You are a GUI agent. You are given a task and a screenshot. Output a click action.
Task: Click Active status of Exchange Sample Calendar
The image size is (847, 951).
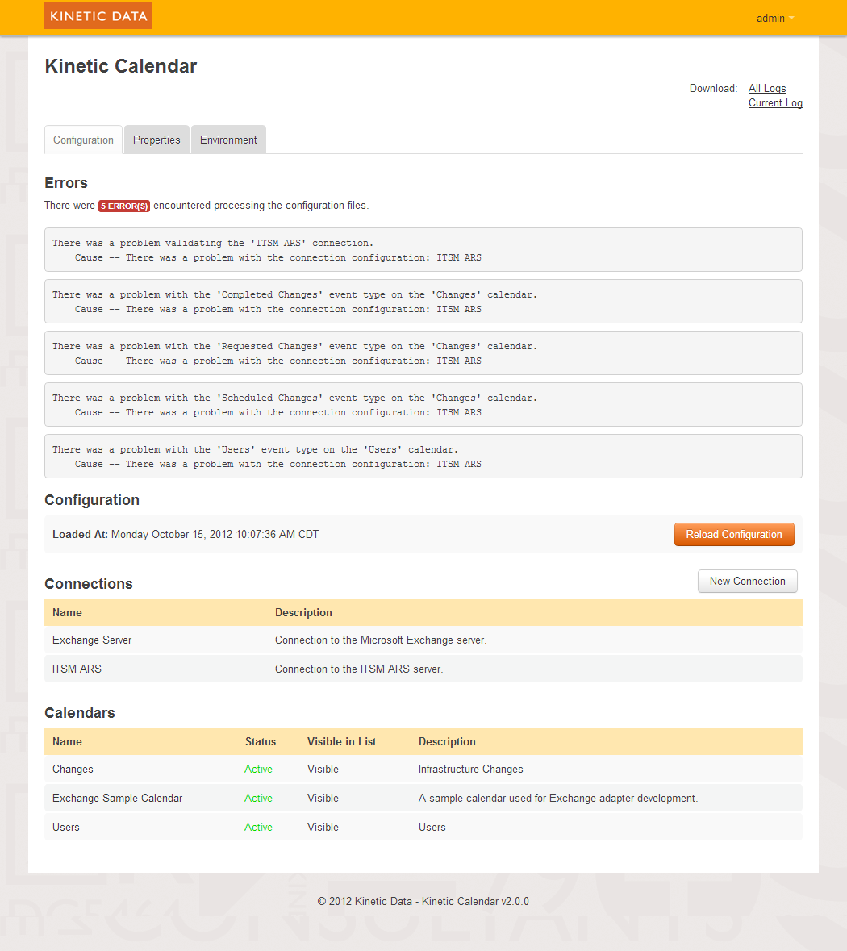pyautogui.click(x=258, y=799)
